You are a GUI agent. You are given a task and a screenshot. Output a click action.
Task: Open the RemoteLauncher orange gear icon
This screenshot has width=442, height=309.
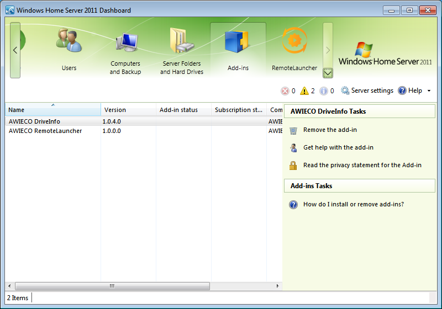294,40
